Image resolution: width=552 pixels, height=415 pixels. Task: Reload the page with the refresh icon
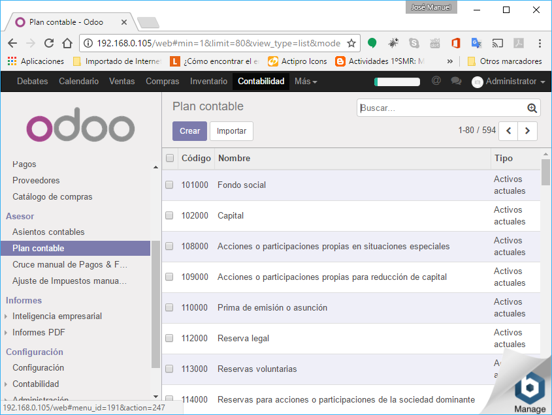tap(49, 44)
